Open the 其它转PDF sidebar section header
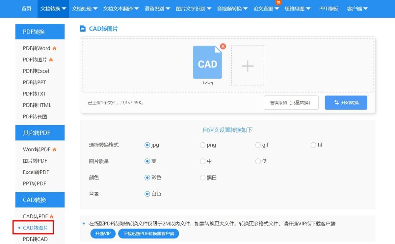The width and height of the screenshot is (395, 244). 40,133
